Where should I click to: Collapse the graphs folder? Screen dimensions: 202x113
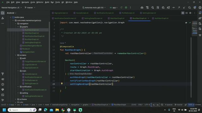pyautogui.click(x=18, y=27)
